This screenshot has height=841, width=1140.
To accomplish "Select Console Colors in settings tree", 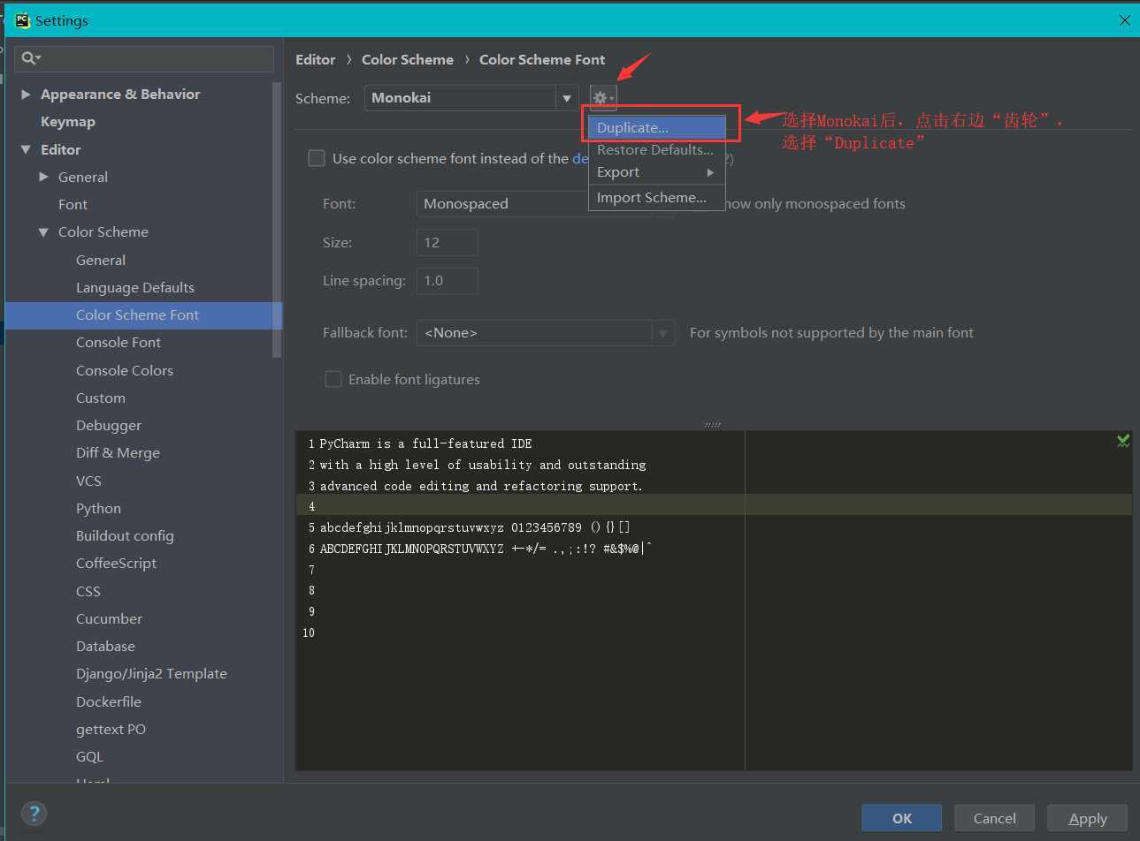I will click(x=124, y=370).
